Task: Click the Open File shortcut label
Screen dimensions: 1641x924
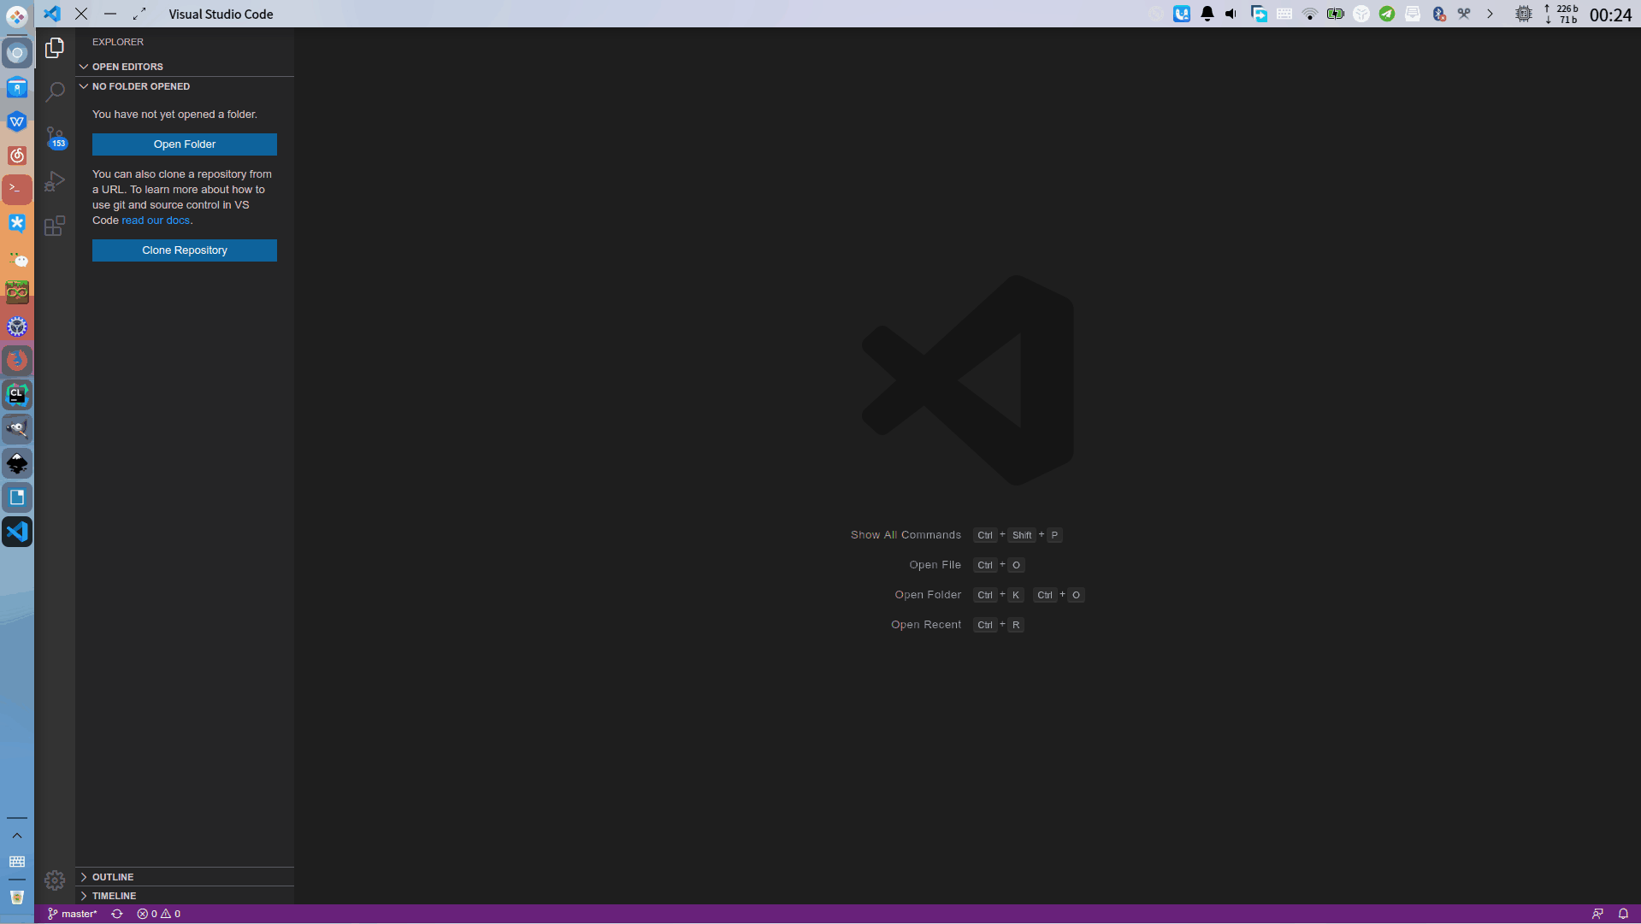Action: [935, 565]
